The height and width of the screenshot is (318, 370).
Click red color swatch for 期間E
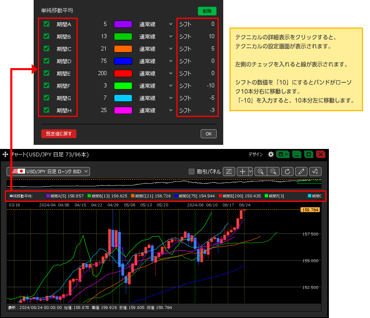(123, 73)
